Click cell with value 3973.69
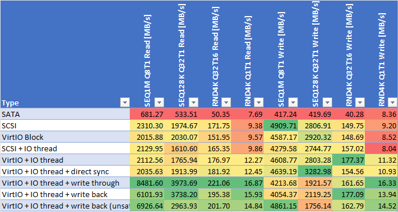398x212 pixels. pyautogui.click(x=181, y=183)
